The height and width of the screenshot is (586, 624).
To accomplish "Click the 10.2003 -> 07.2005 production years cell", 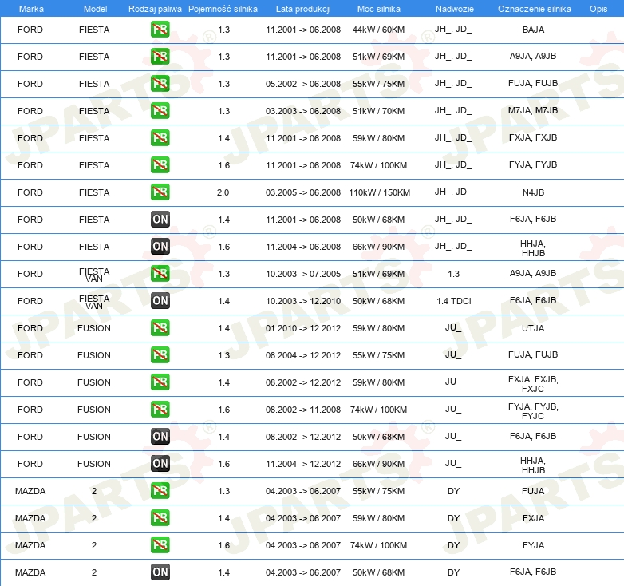I will pyautogui.click(x=303, y=274).
